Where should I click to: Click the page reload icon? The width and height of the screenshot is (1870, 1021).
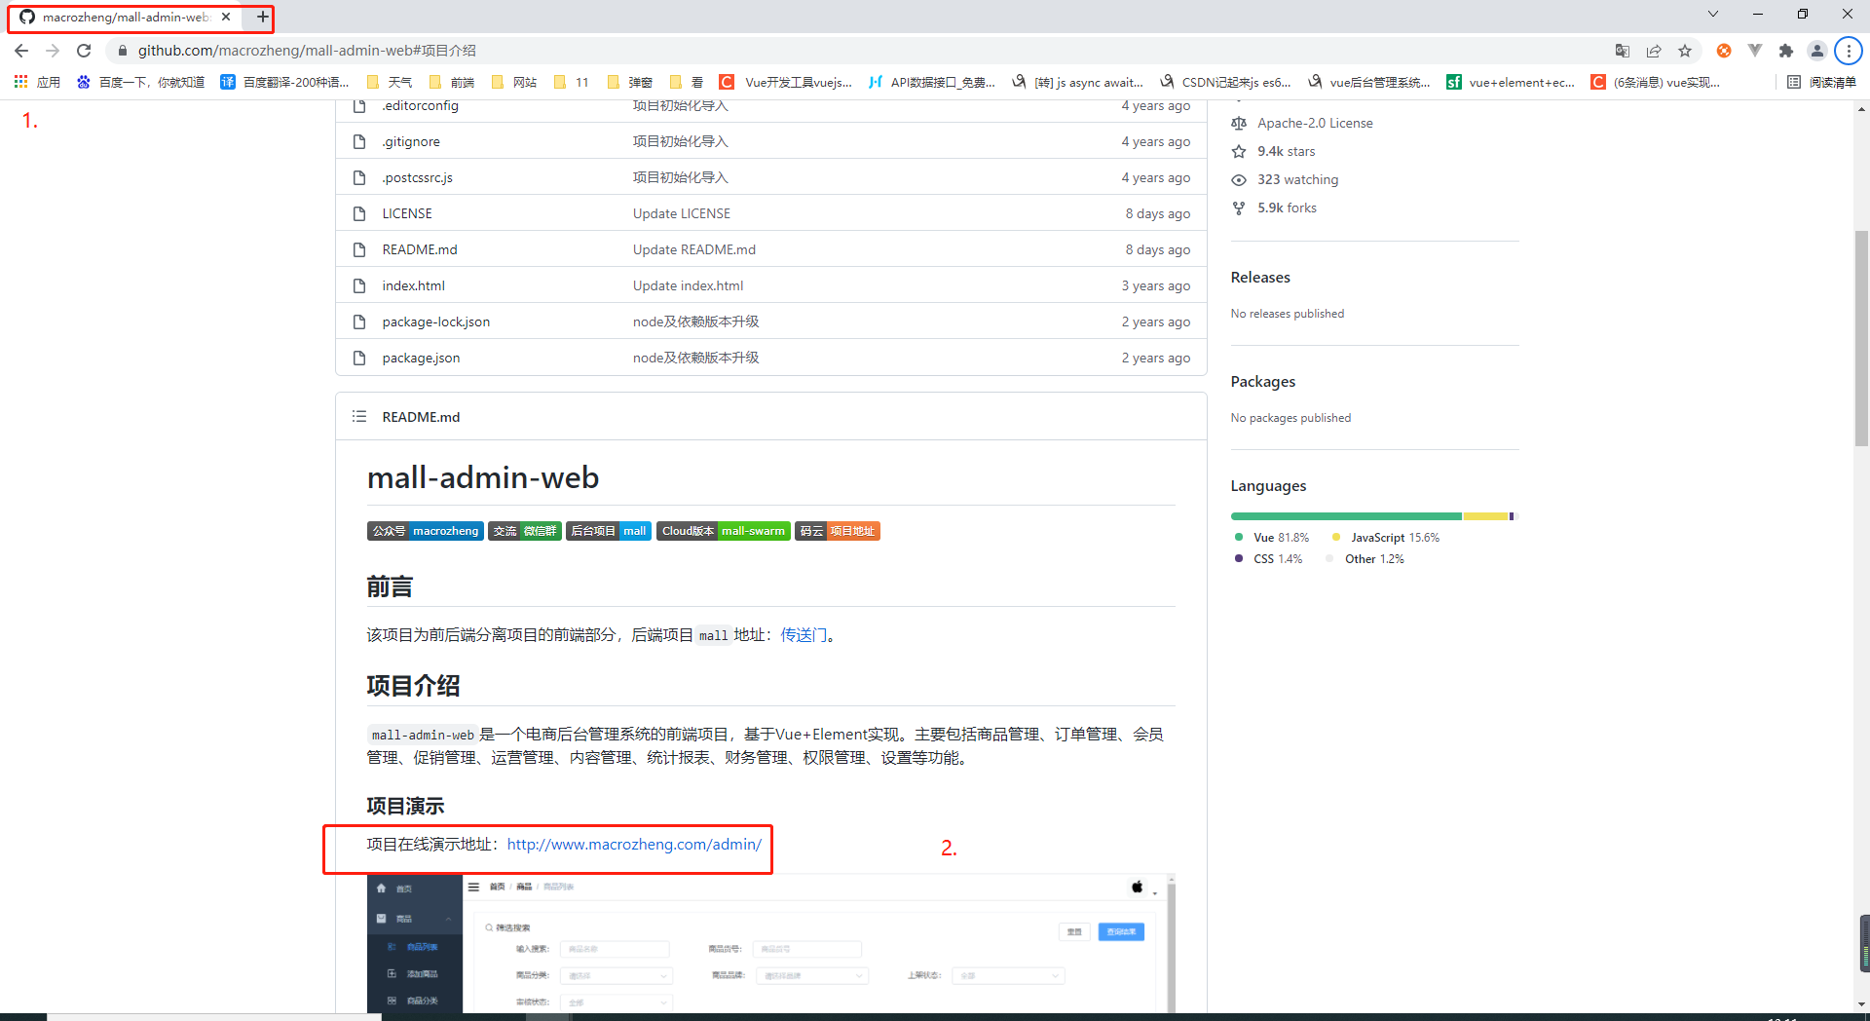point(84,51)
